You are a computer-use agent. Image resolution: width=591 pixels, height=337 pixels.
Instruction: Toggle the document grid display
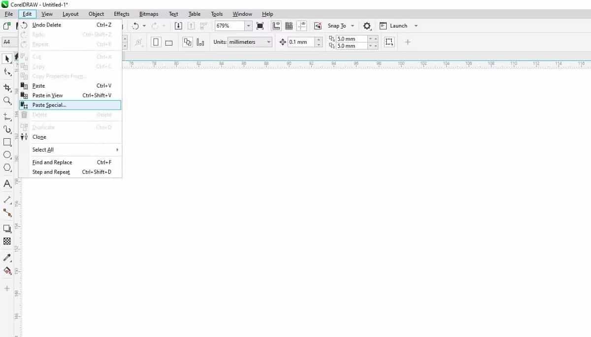[288, 26]
